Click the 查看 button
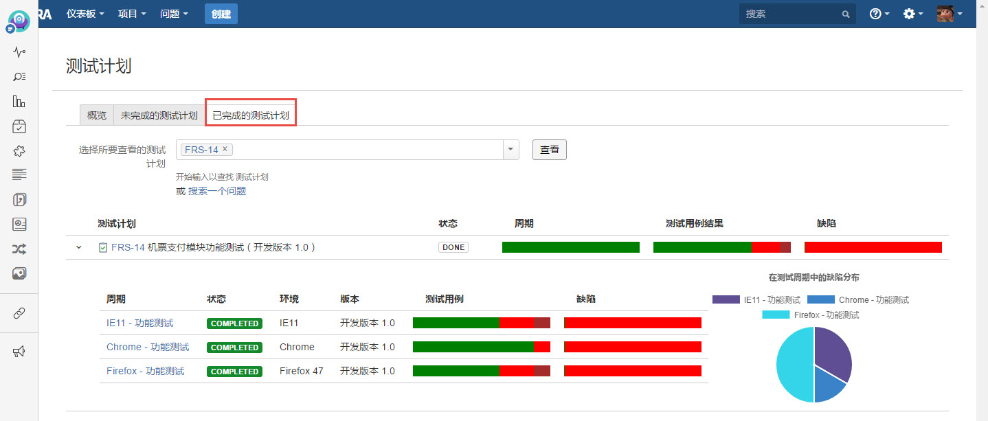This screenshot has height=421, width=988. (550, 150)
